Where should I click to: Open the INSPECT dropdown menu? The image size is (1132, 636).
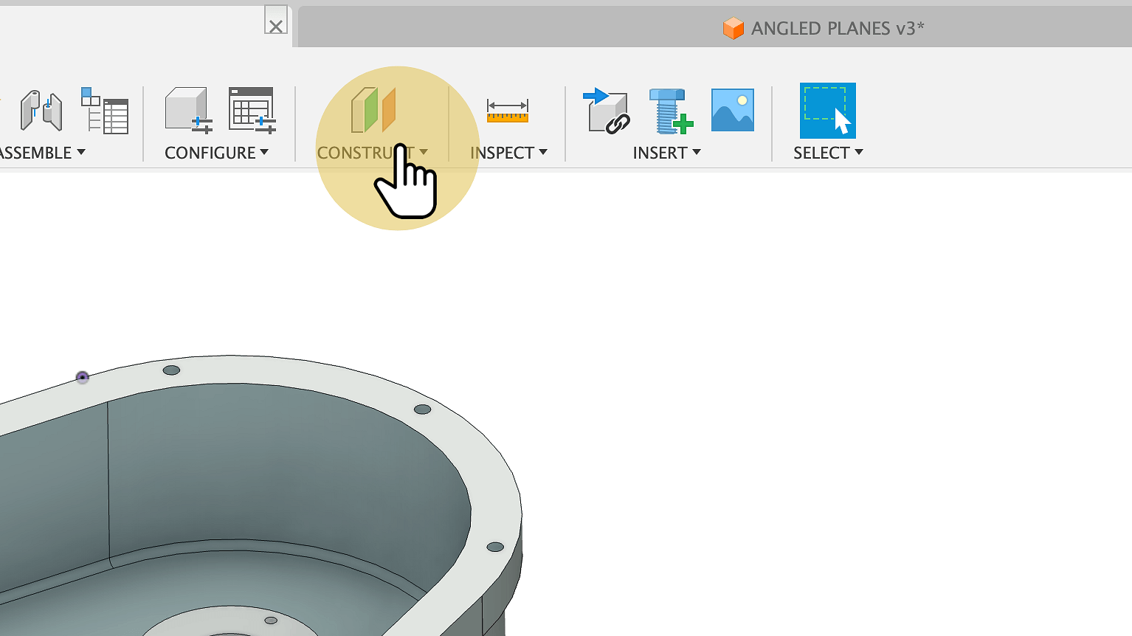(509, 153)
